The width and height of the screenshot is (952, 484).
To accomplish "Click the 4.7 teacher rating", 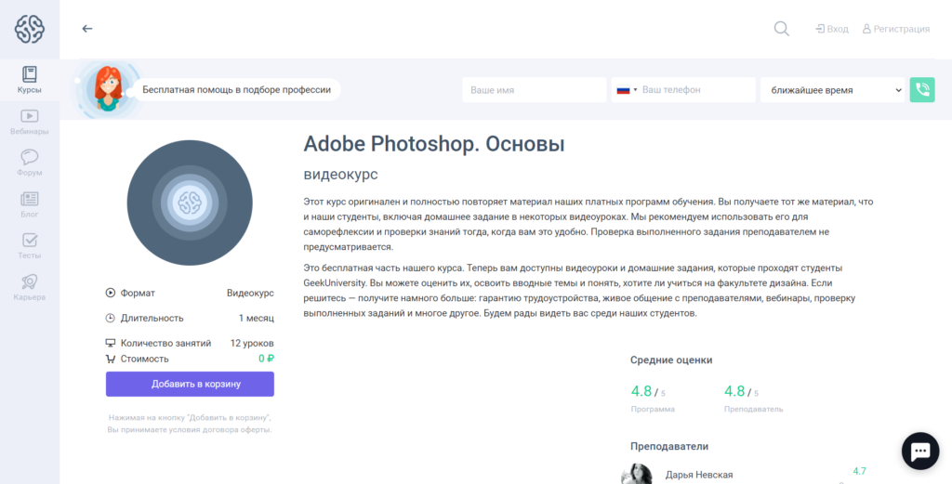I will (x=859, y=471).
